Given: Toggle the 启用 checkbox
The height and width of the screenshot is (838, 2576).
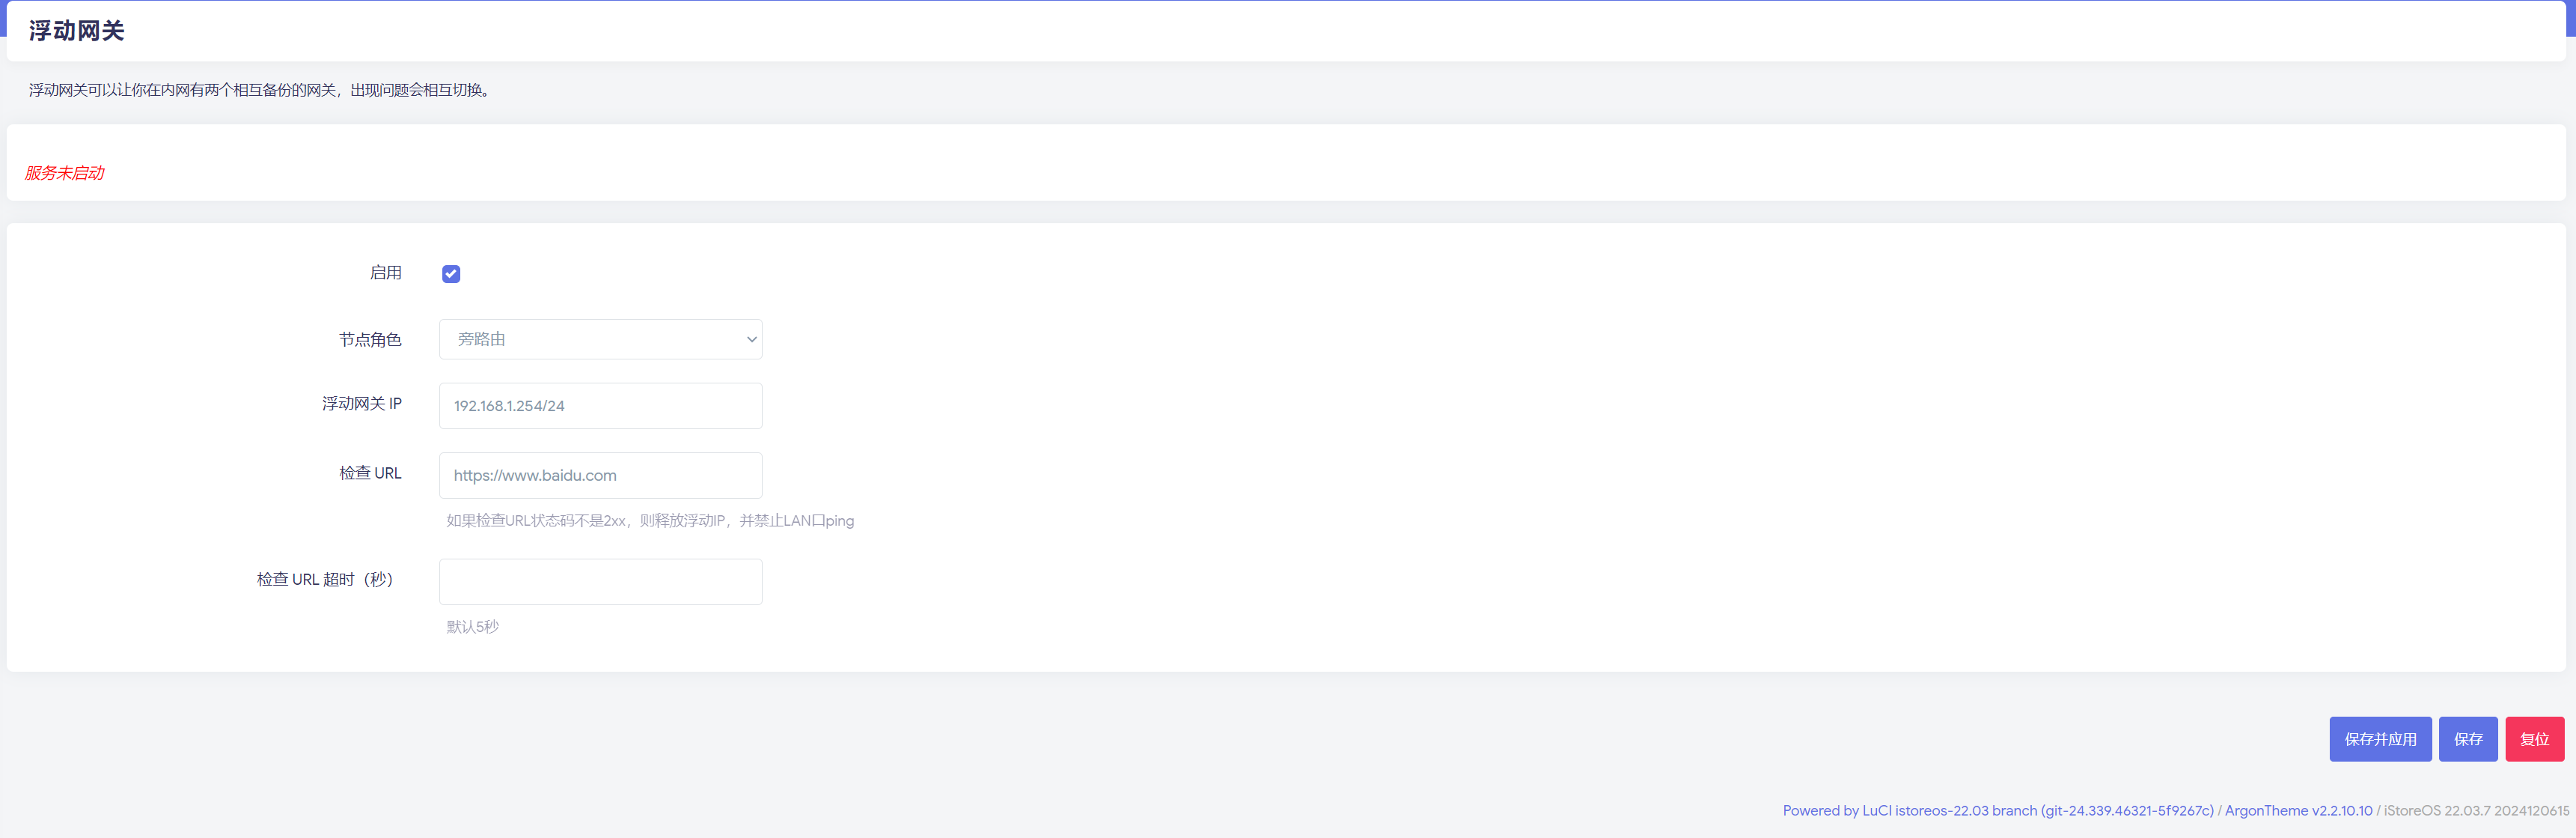Looking at the screenshot, I should coord(451,273).
